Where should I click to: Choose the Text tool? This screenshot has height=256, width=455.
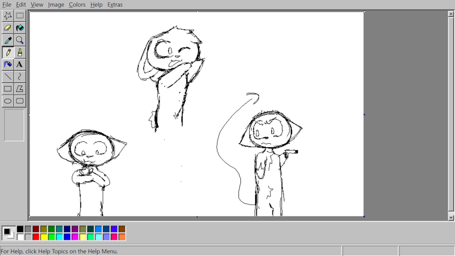pos(20,64)
